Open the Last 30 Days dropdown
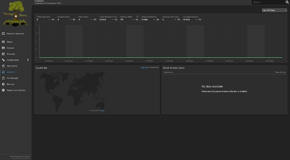The height and width of the screenshot is (160, 290). coord(274,10)
